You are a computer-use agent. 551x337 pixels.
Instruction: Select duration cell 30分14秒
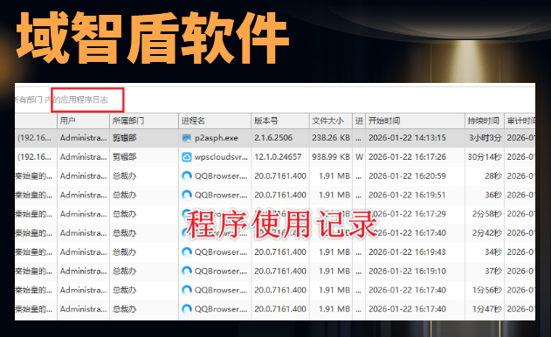point(485,157)
